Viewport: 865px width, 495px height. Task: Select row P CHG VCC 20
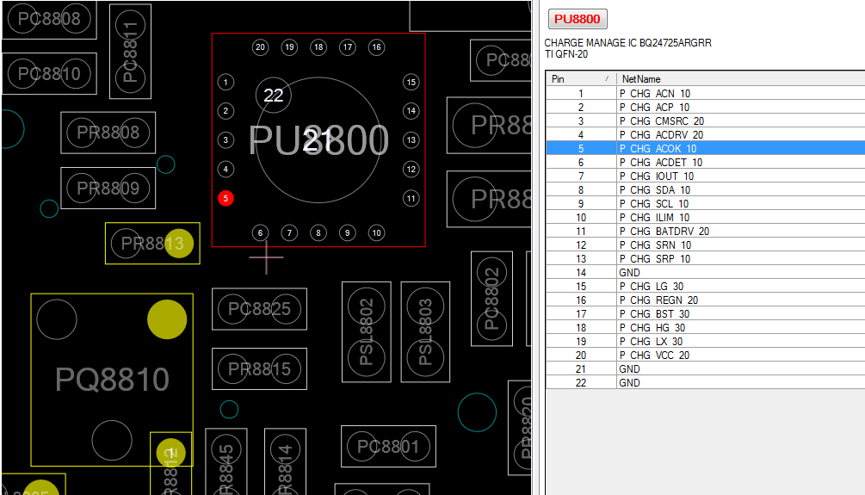pos(706,356)
